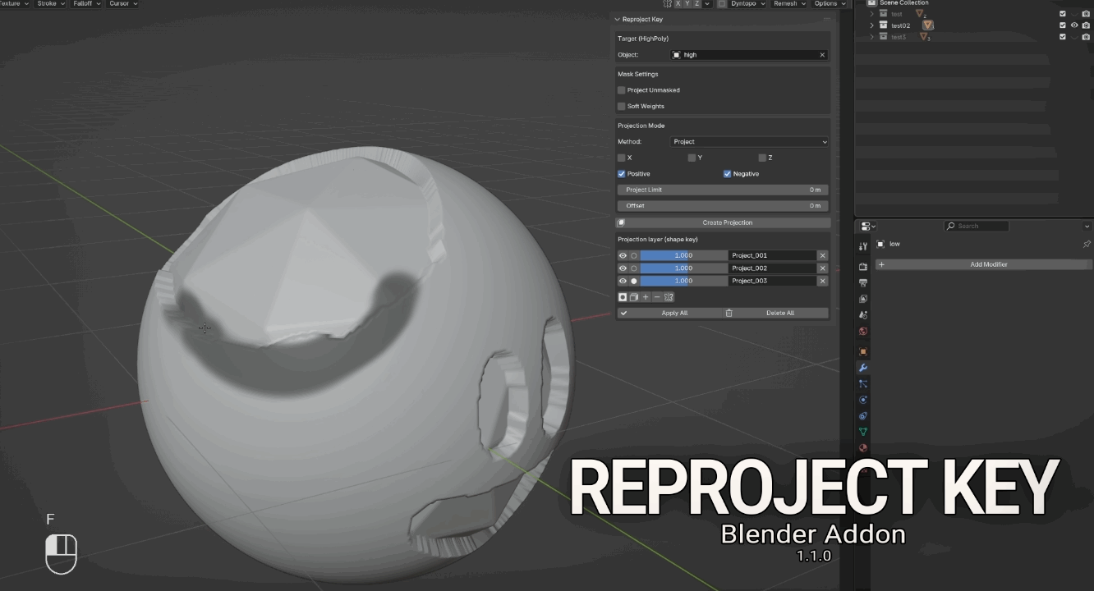1094x591 pixels.
Task: Toggle render camera icon for test02
Action: coord(1086,25)
